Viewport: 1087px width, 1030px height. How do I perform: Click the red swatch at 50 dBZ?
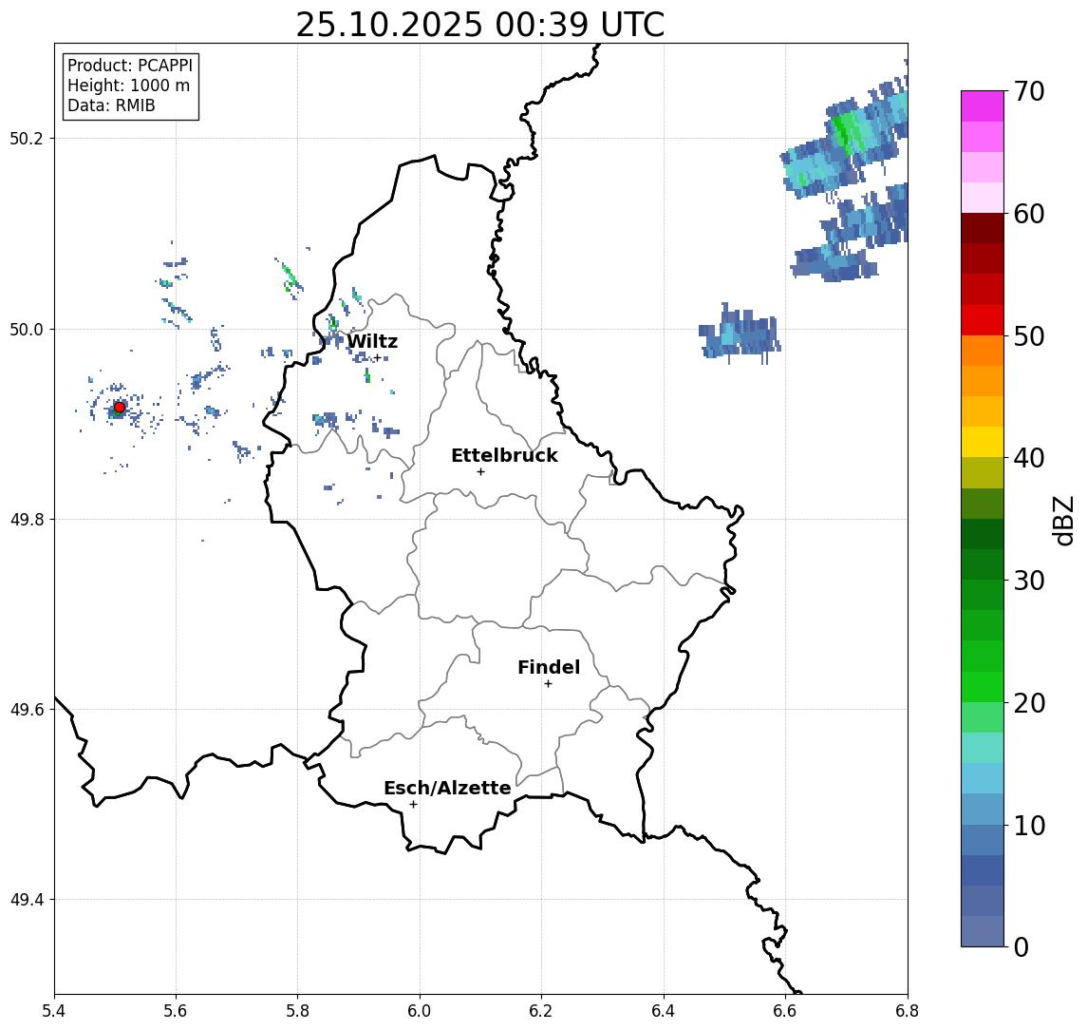tap(983, 320)
